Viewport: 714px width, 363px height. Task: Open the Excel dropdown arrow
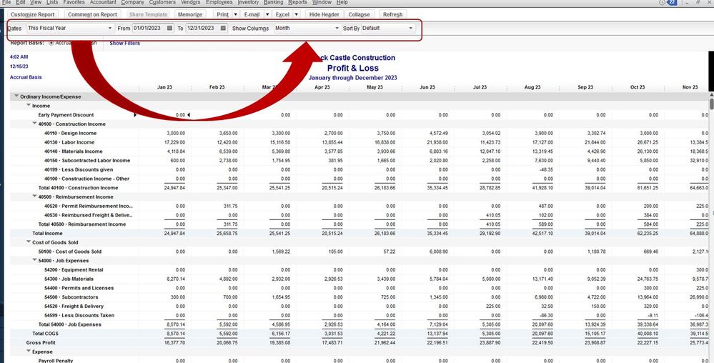coord(297,14)
